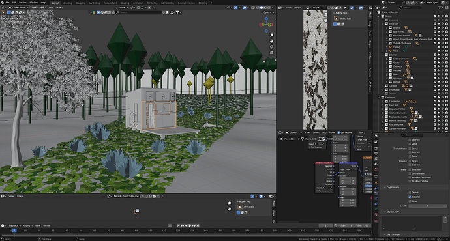The height and width of the screenshot is (241, 450).
Task: Switch to the Geometry Nodes workspace tab
Action: [x=186, y=3]
